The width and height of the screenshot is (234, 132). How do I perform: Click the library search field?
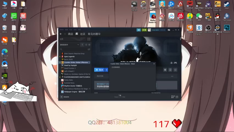click(73, 49)
